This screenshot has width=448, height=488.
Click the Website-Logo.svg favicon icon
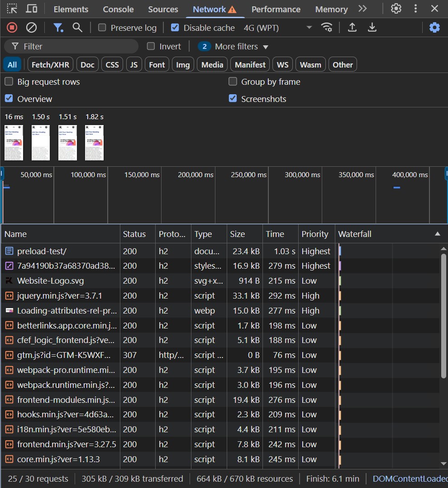pyautogui.click(x=10, y=281)
